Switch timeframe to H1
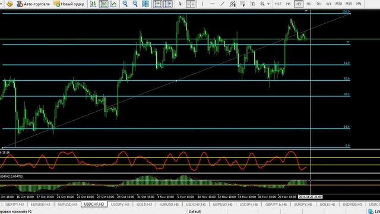Image resolution: width=380 pixels, height=214 pixels. click(309, 4)
